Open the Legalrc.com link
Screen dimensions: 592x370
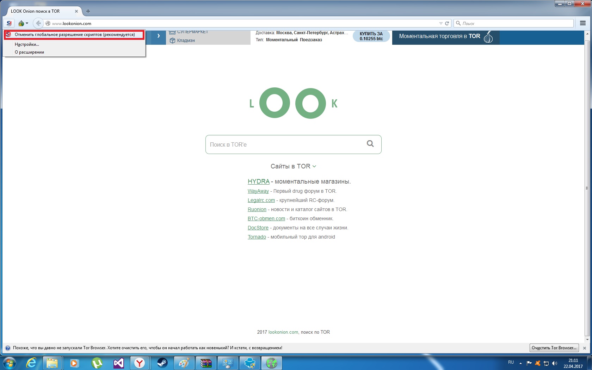[x=261, y=200]
